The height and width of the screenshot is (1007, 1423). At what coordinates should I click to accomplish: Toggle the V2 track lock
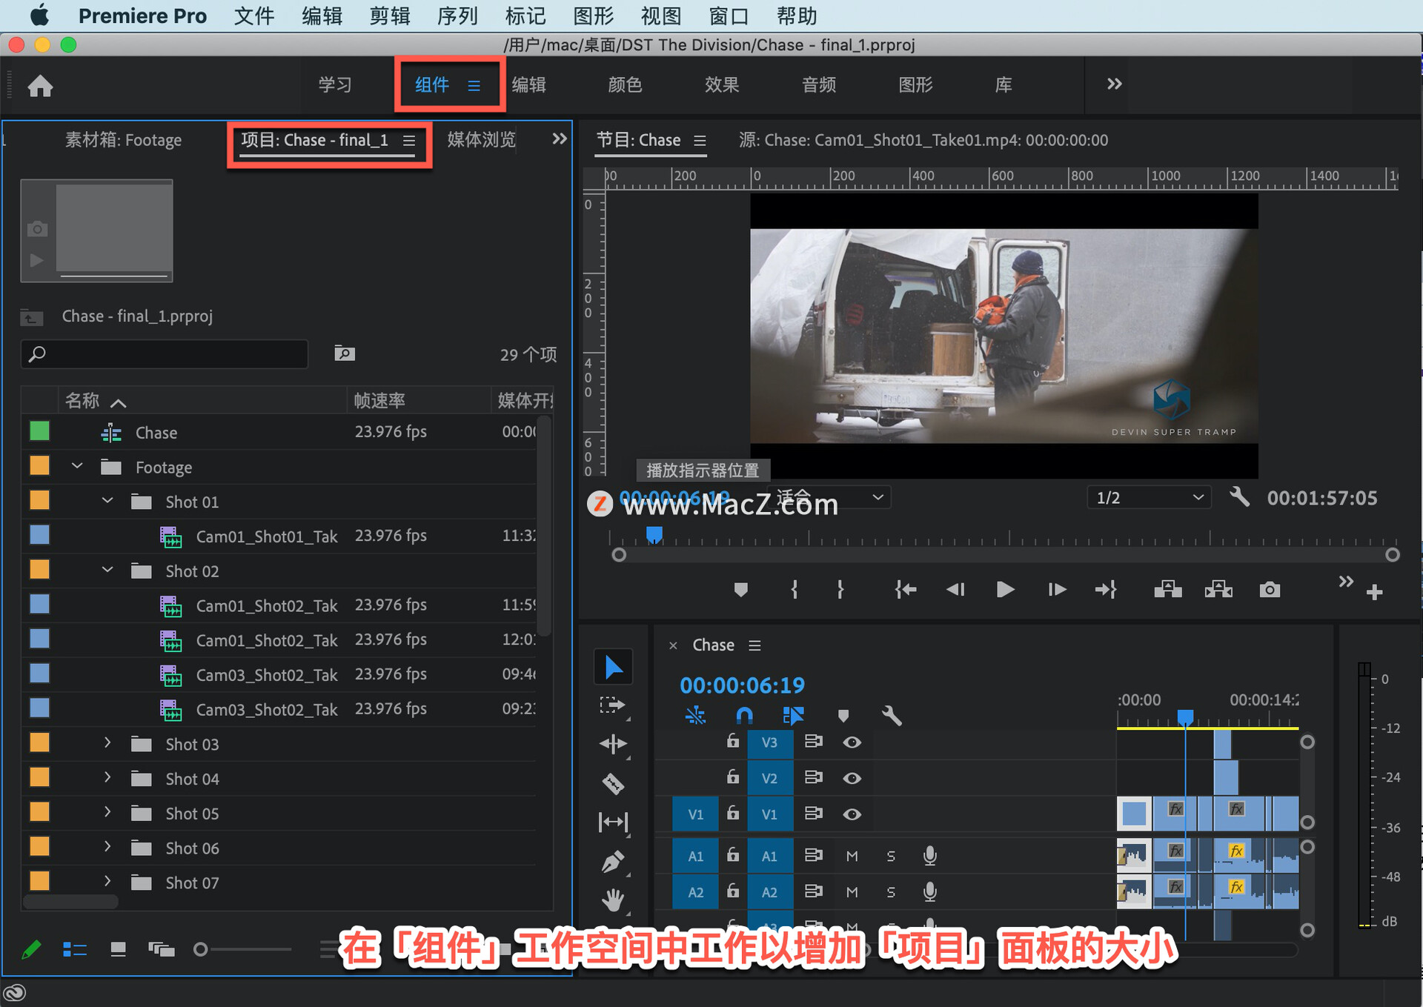tap(733, 777)
